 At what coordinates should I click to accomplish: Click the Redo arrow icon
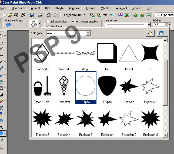pos(55,15)
